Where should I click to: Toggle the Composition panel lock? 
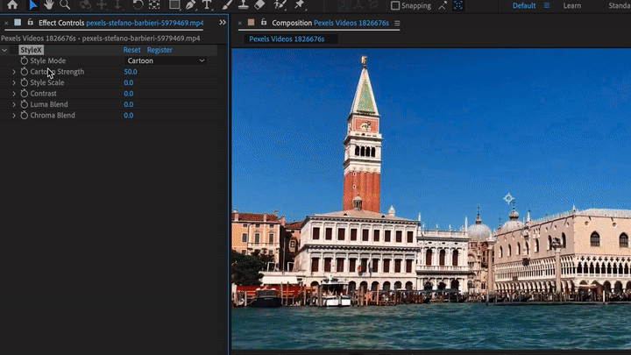[x=264, y=23]
